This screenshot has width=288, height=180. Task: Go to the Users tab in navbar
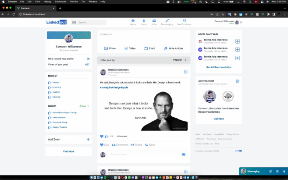[144, 22]
